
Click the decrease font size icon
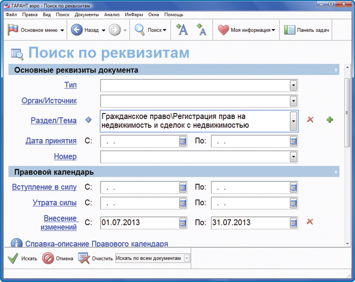(201, 30)
